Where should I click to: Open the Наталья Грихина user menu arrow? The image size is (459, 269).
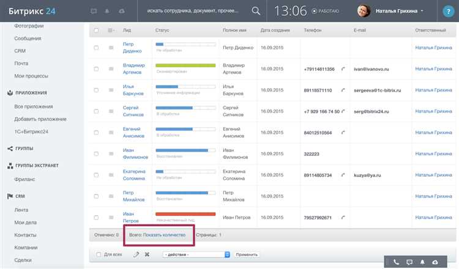click(x=422, y=11)
